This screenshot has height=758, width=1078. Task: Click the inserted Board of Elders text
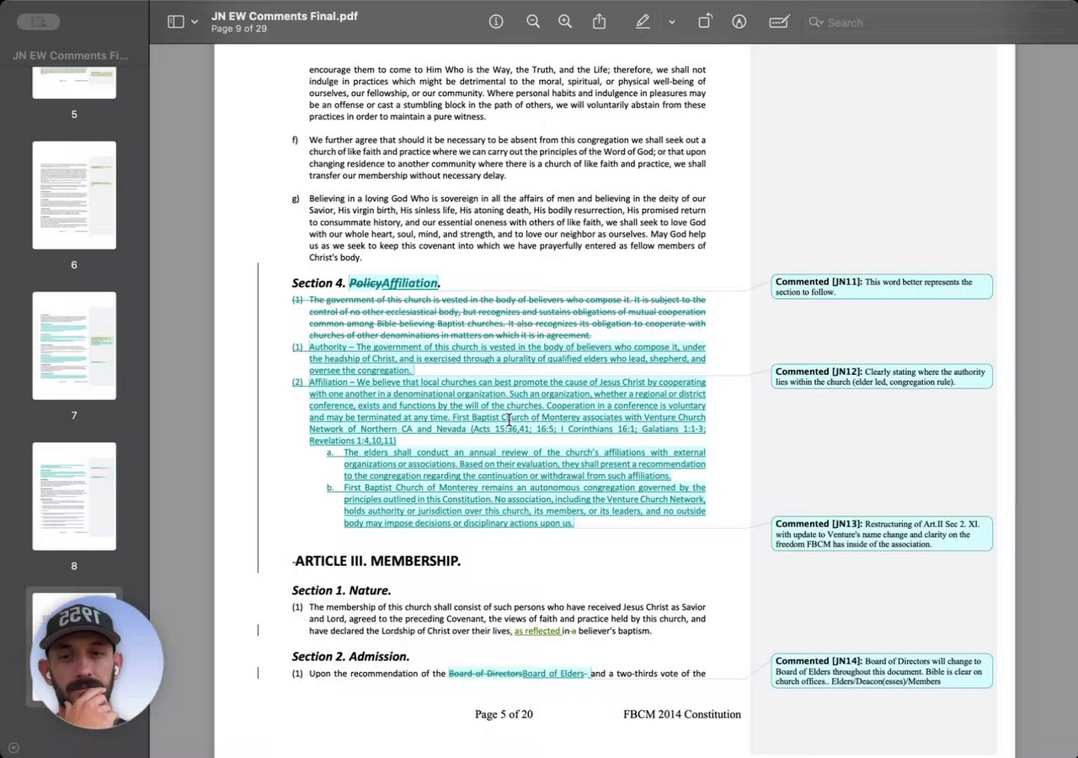click(x=554, y=674)
